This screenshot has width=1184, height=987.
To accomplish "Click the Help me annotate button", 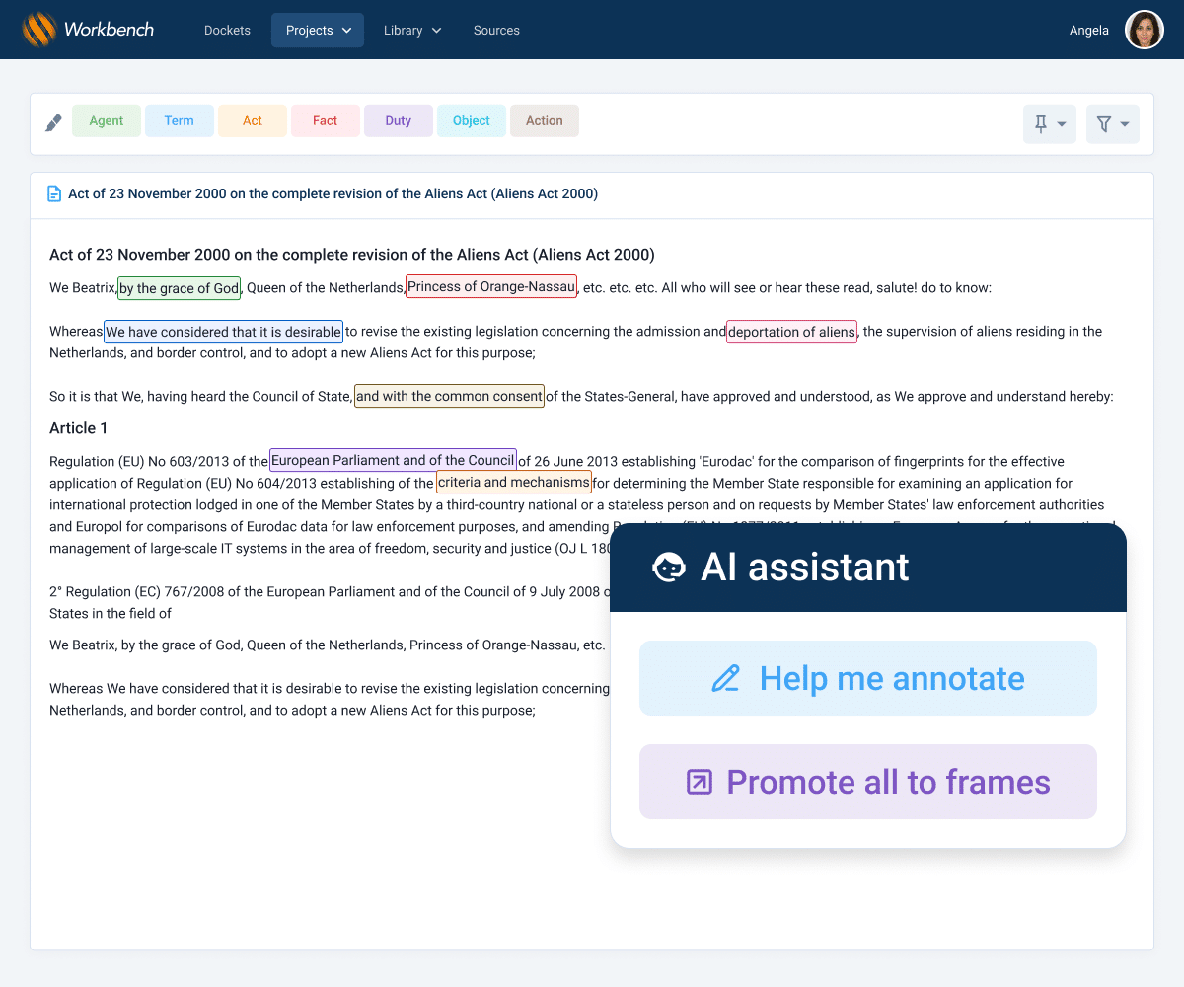I will point(868,679).
